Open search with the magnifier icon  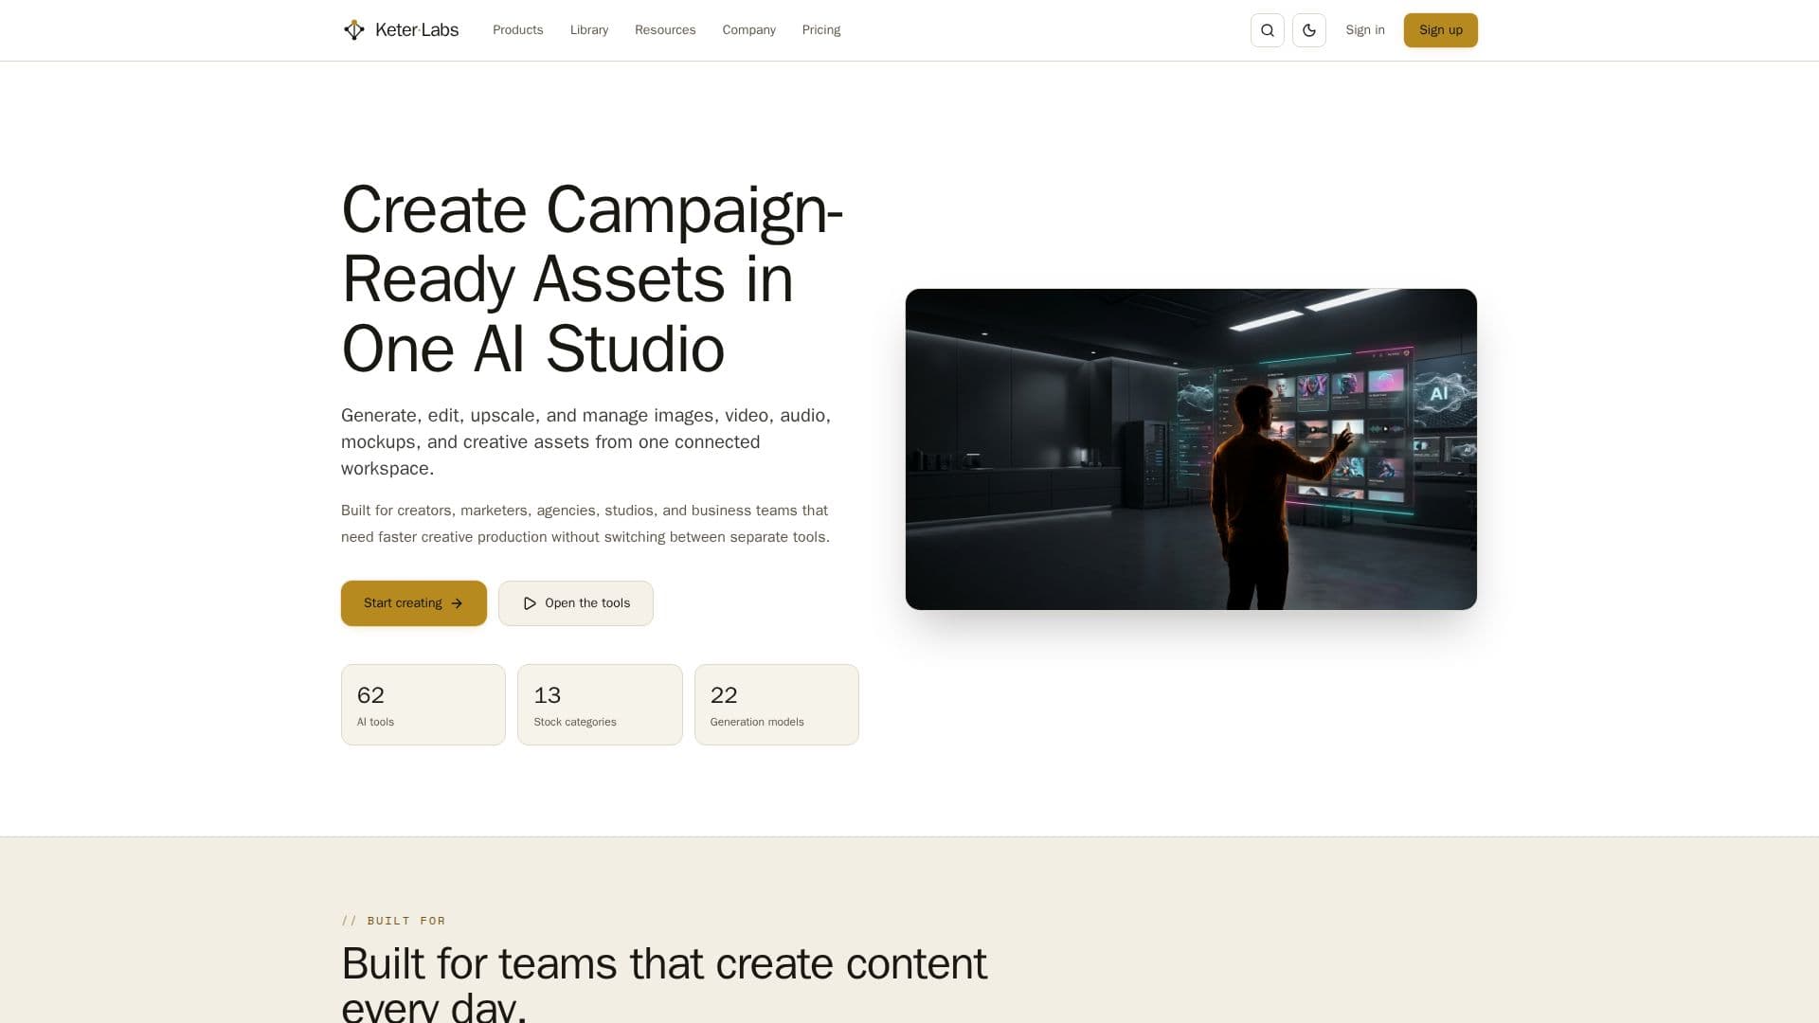(1268, 30)
